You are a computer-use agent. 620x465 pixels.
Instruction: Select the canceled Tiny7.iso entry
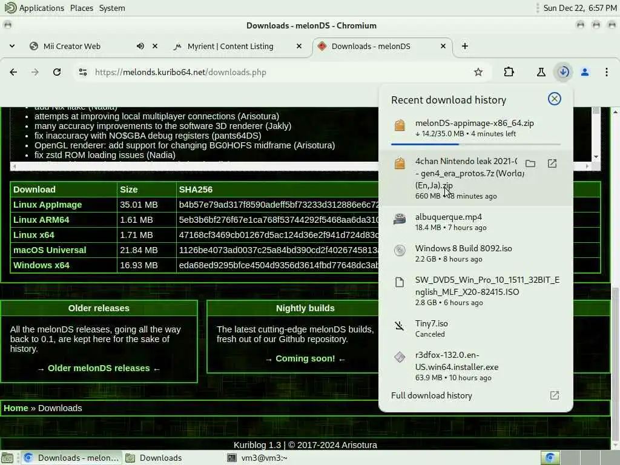476,329
